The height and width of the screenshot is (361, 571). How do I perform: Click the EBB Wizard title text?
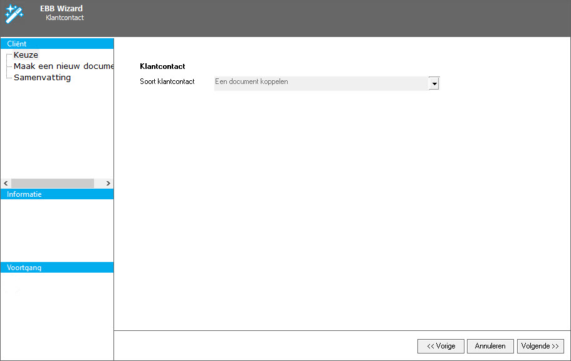point(61,9)
